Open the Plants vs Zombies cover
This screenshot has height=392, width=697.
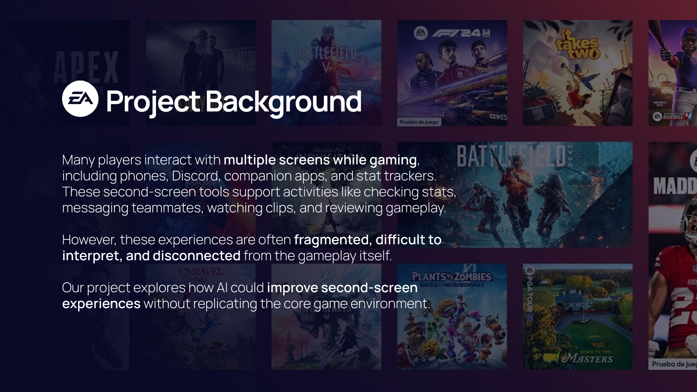pyautogui.click(x=452, y=317)
